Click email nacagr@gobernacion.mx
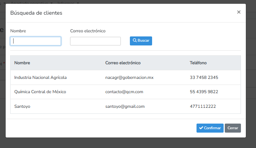 (x=129, y=77)
